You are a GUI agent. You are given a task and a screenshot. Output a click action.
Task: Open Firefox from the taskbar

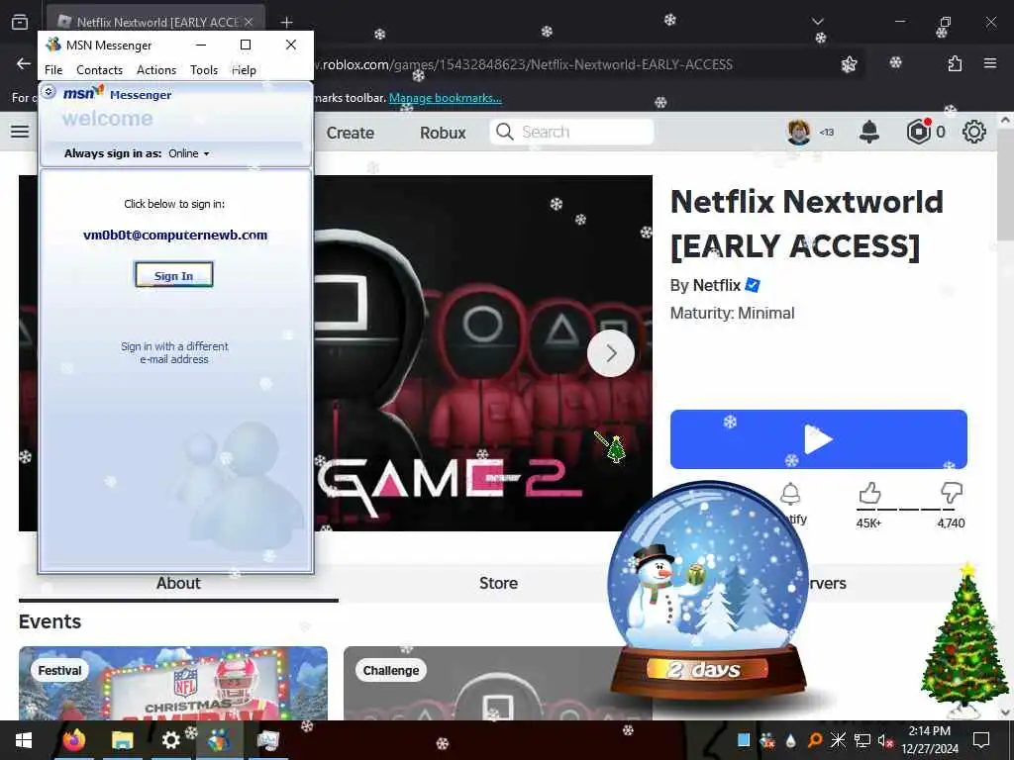(x=73, y=740)
